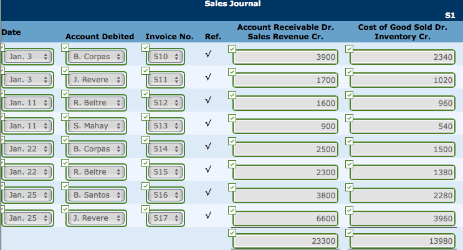The width and height of the screenshot is (463, 250).
Task: Click the green check icon above S. Mahay
Action: click(x=65, y=117)
